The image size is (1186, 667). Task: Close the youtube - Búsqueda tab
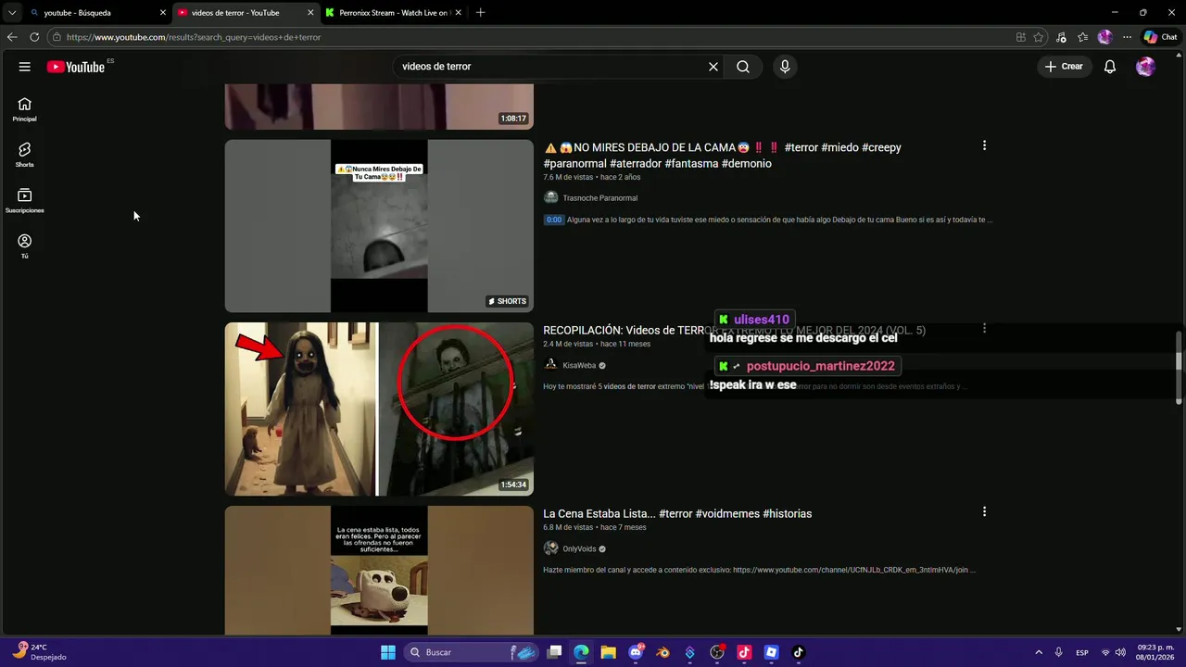click(x=163, y=13)
